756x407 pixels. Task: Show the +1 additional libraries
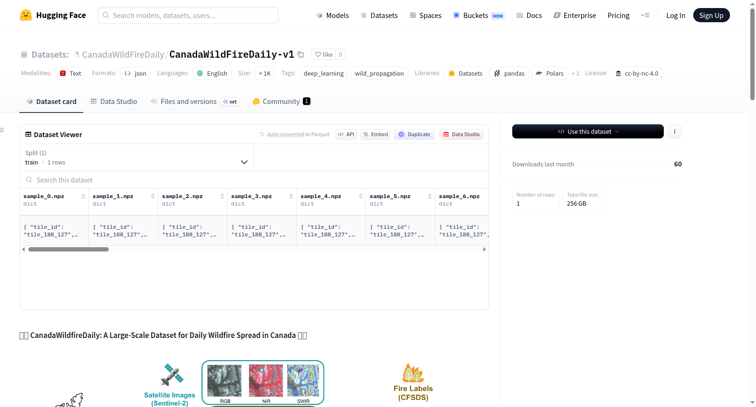(575, 74)
